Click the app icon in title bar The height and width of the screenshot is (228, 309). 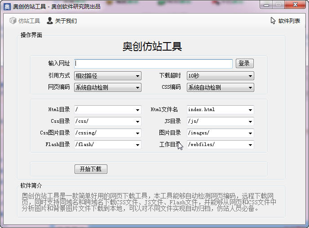[7, 7]
